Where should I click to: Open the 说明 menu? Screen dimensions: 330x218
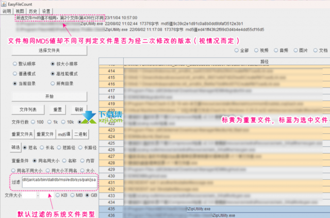pyautogui.click(x=6, y=10)
